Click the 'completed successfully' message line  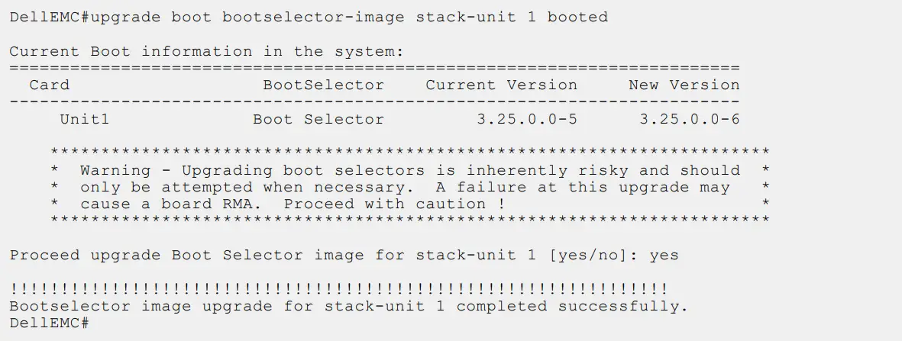click(x=348, y=306)
